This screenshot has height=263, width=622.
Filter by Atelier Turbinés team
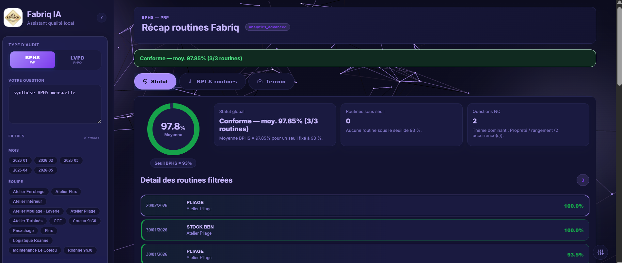[28, 221]
